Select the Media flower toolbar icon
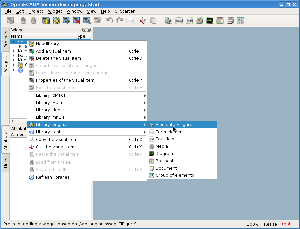 point(199,20)
